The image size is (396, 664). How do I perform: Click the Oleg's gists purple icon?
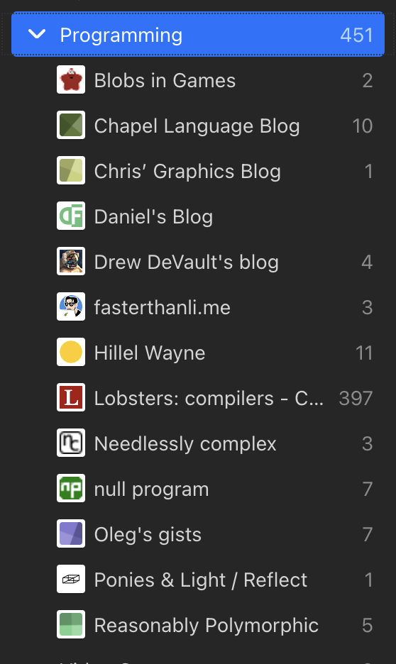click(x=71, y=533)
